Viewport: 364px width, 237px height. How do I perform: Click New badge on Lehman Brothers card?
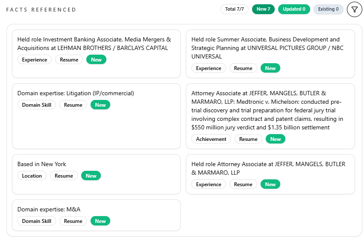pos(96,60)
